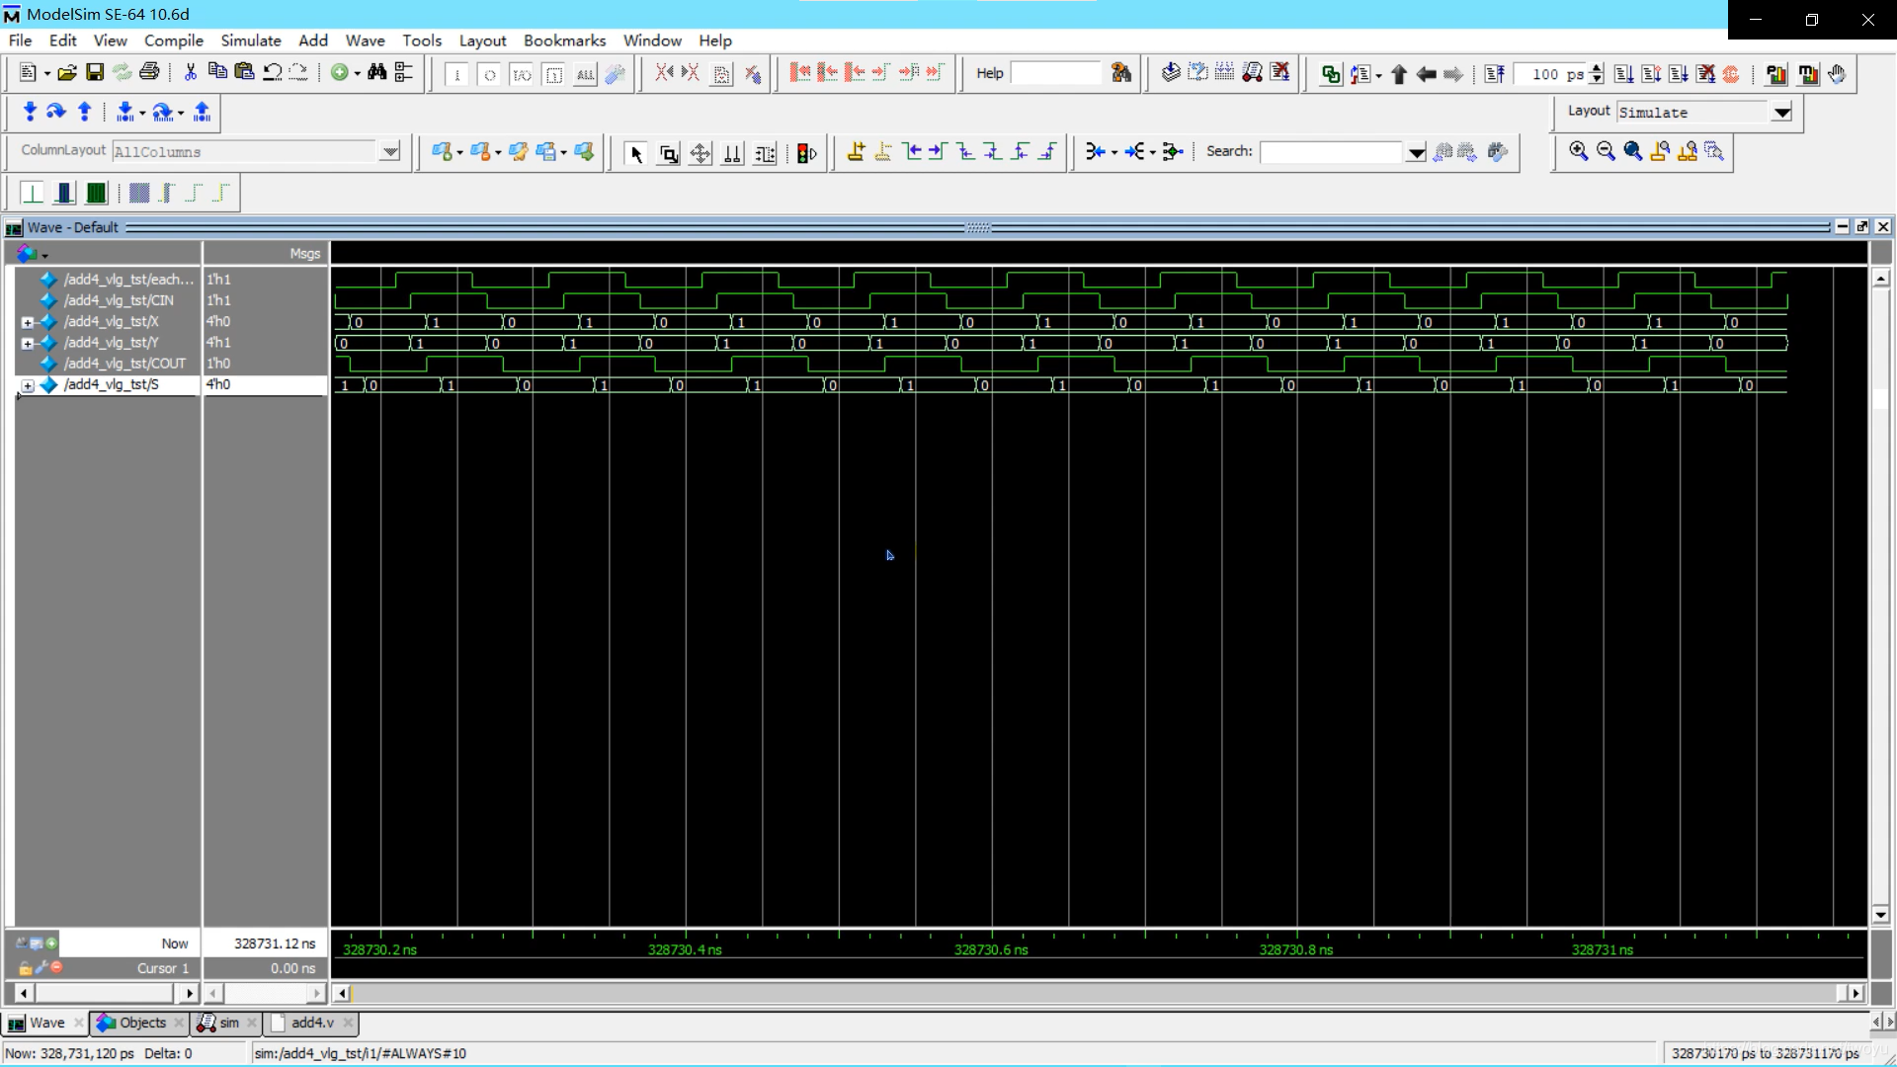Image resolution: width=1897 pixels, height=1067 pixels.
Task: Choose the Pan Mode crossed-arrows tool
Action: [x=701, y=153]
